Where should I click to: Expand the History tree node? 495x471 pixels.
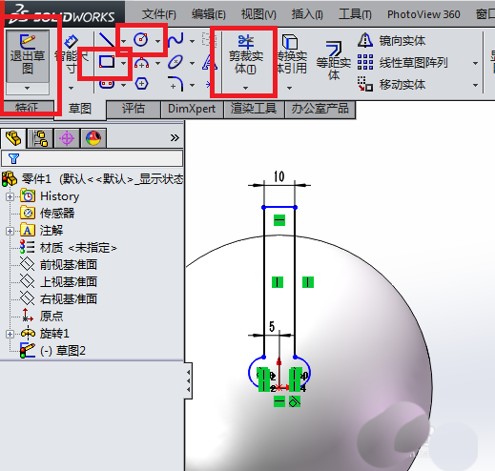coord(10,196)
